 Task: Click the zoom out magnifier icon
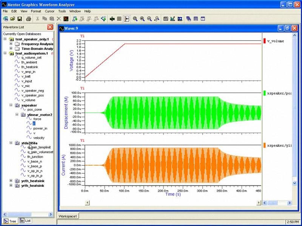click(149, 18)
